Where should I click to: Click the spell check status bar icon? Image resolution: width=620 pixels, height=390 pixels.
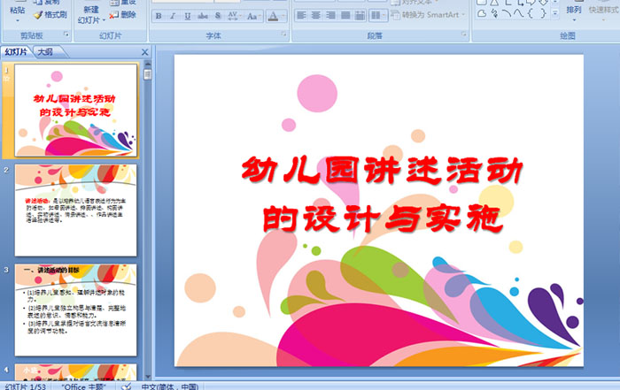tap(127, 386)
